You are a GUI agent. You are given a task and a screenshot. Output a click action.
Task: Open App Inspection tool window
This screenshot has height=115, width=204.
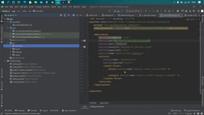[x=69, y=111]
